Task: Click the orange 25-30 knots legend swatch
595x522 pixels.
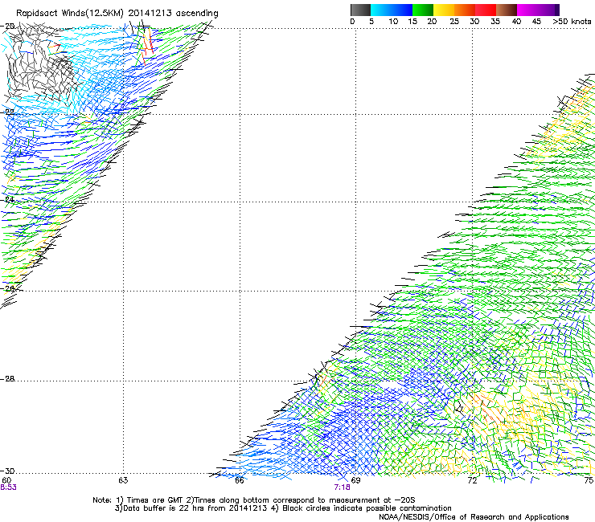Action: click(x=465, y=10)
